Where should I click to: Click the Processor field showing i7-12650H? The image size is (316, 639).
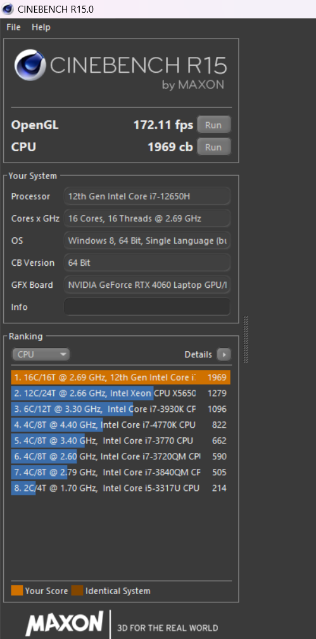pyautogui.click(x=147, y=196)
